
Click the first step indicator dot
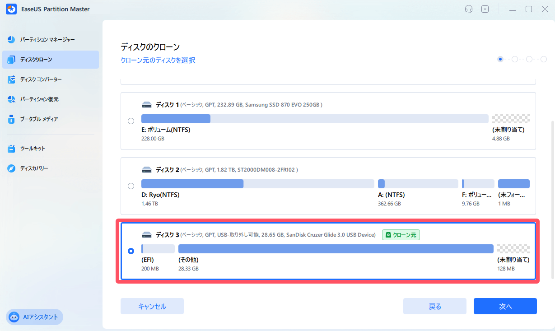(500, 59)
